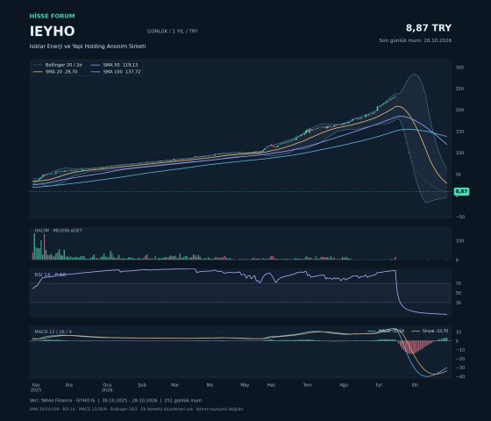
Task: Click the IEYHO ticker title
Action: click(52, 32)
